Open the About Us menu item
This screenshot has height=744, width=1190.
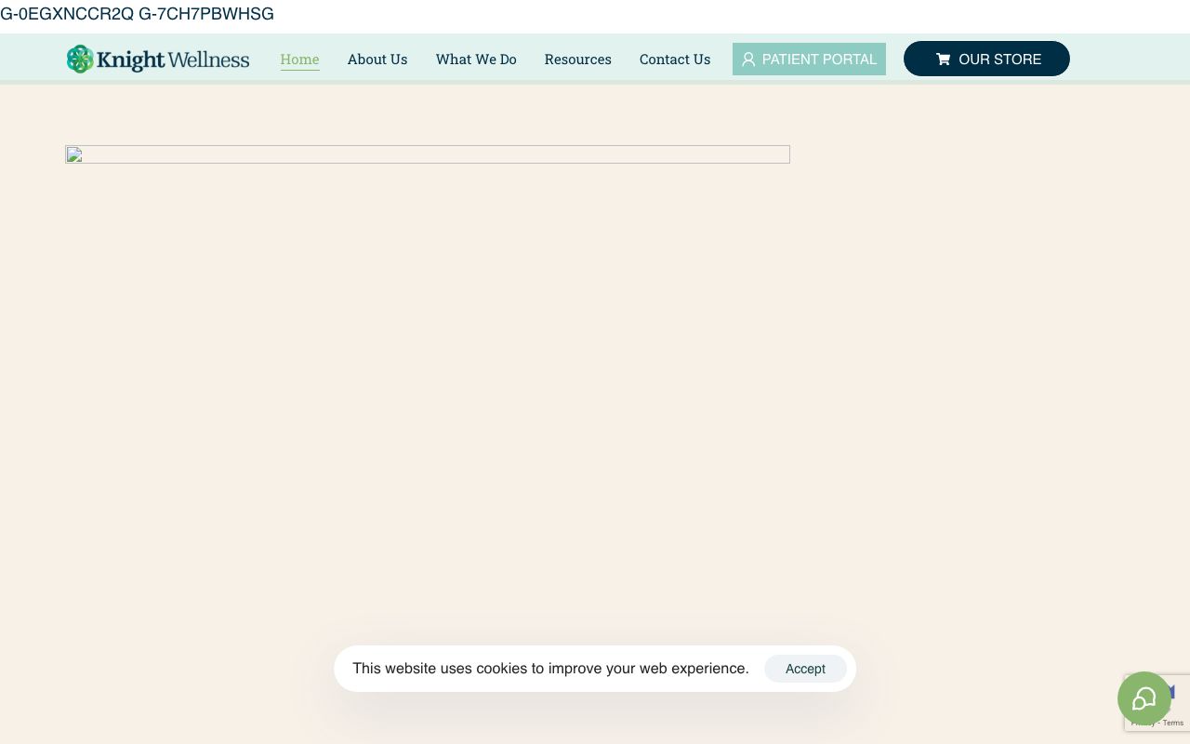click(x=377, y=60)
